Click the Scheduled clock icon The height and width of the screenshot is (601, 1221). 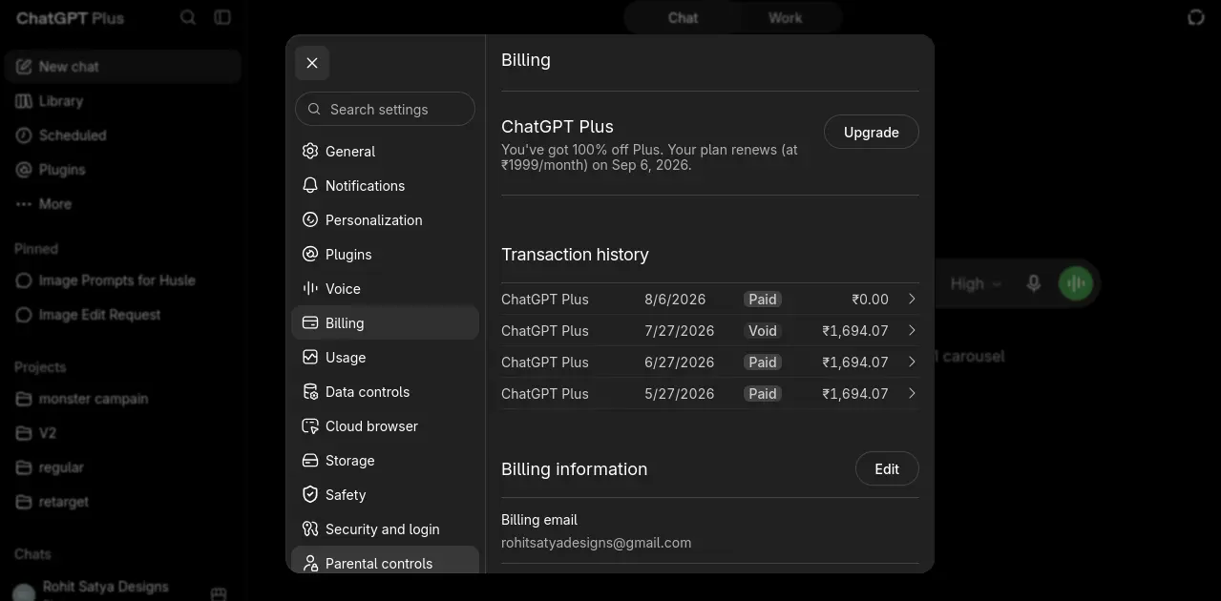point(23,135)
